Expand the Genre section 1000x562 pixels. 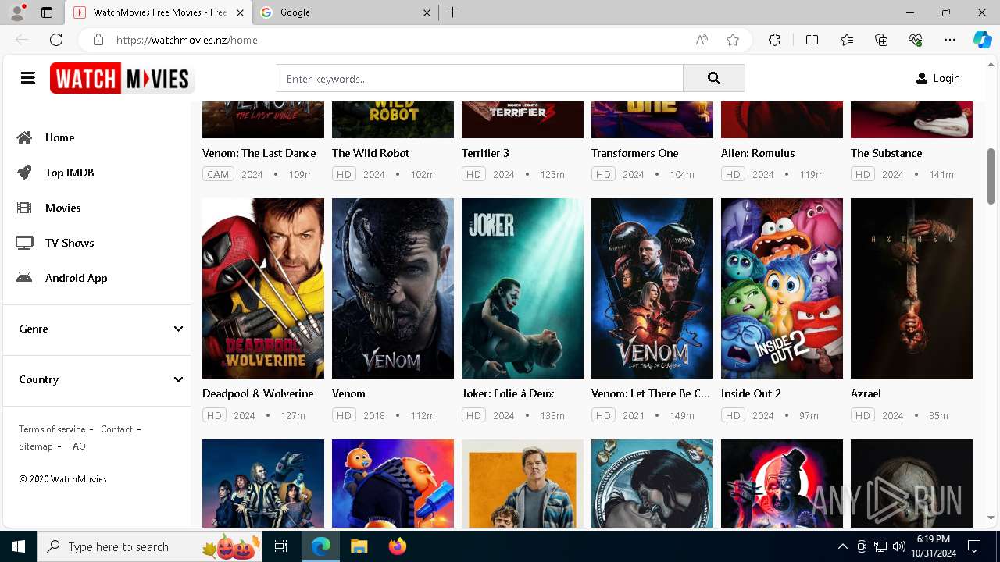(x=97, y=329)
